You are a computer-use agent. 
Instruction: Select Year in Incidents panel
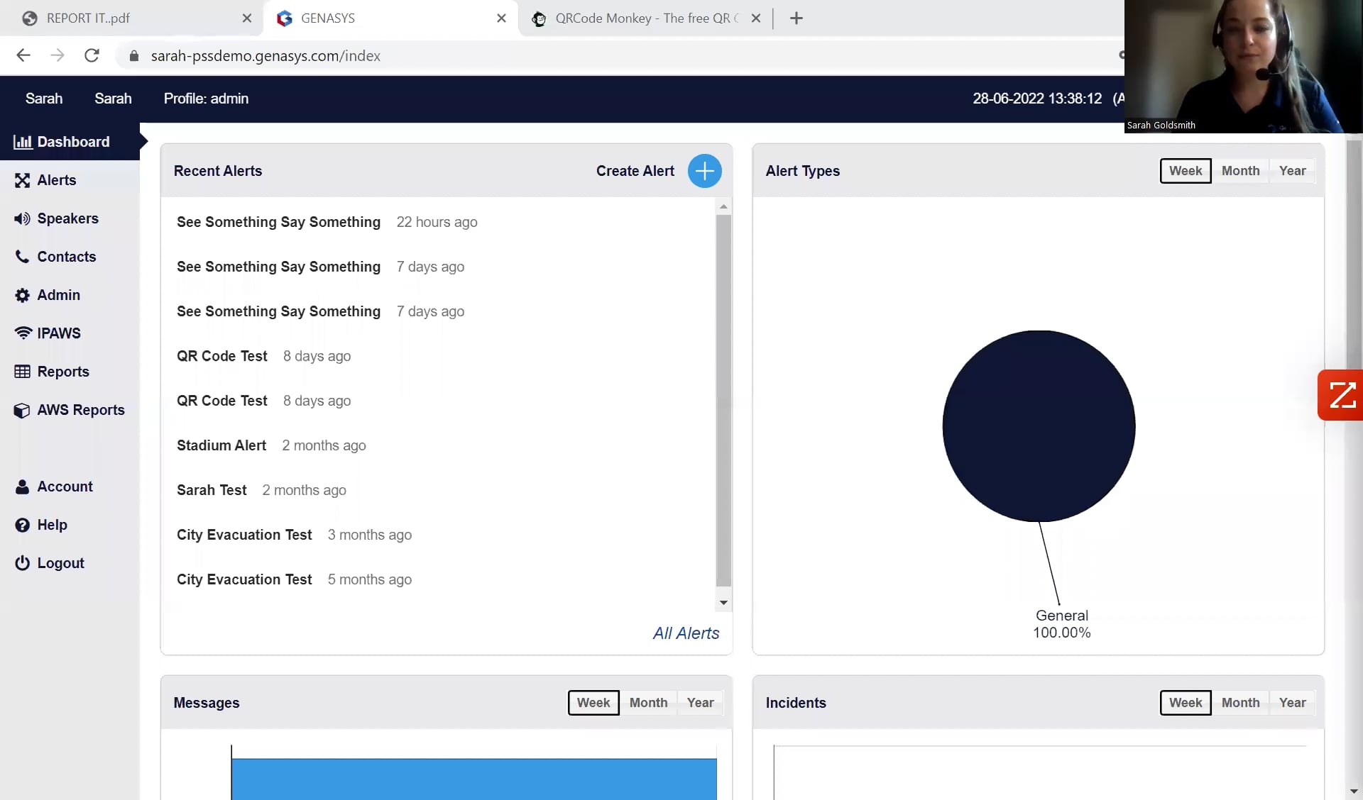click(1292, 703)
